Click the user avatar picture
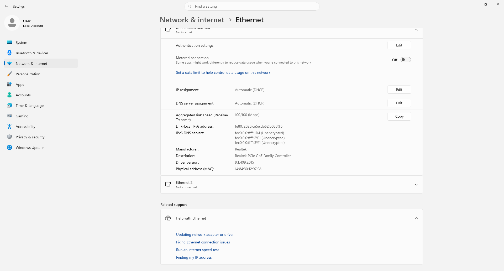Screen dimensions: 504x271 (x=12, y=23)
